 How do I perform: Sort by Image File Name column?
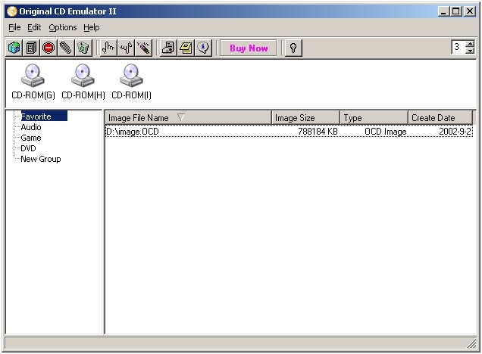[x=189, y=118]
